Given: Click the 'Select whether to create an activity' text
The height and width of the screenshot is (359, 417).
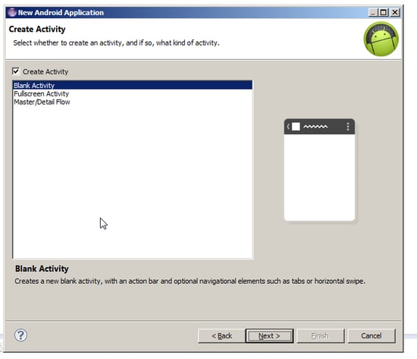Looking at the screenshot, I should [116, 43].
